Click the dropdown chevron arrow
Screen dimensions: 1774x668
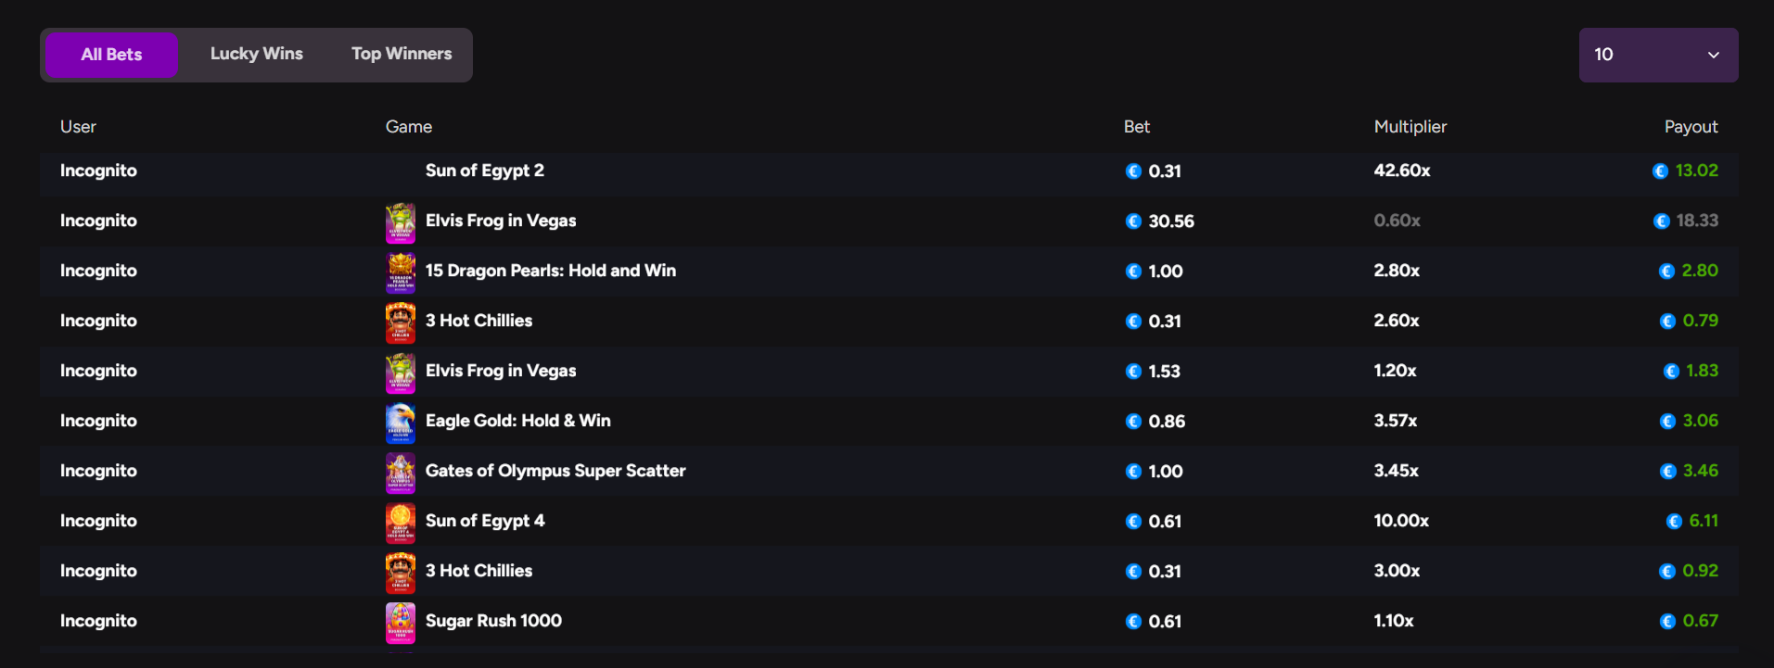point(1713,55)
